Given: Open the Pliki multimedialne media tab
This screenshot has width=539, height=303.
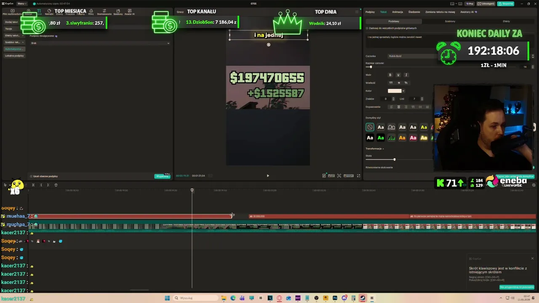Looking at the screenshot, I should click(12, 12).
